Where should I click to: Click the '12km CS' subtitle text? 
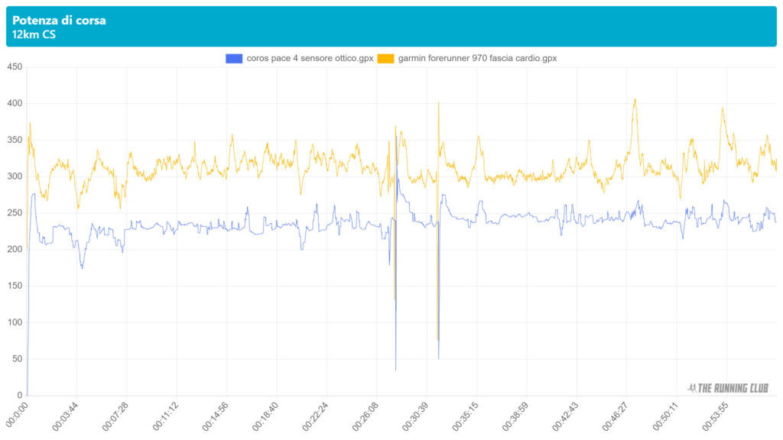coord(34,34)
